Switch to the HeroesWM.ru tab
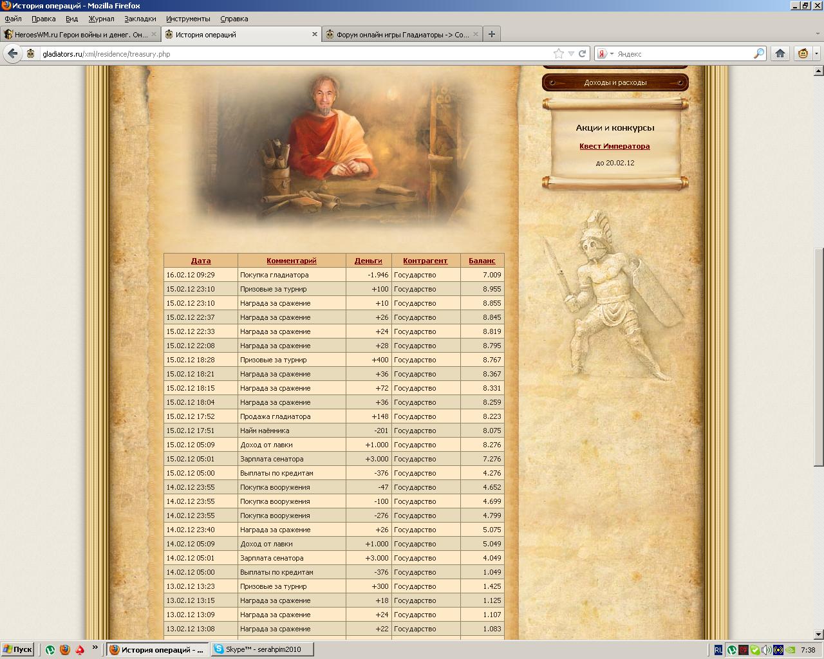824x659 pixels. [x=79, y=35]
